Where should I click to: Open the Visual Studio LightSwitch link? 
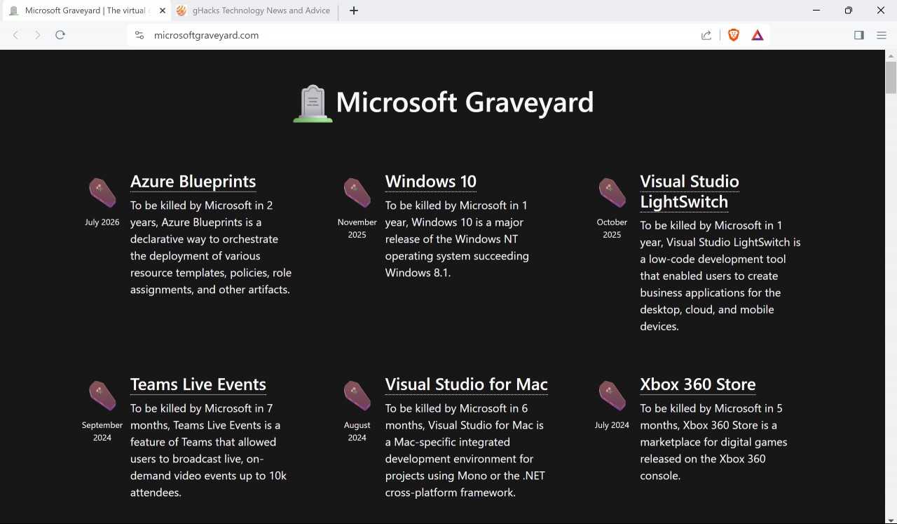tap(690, 192)
